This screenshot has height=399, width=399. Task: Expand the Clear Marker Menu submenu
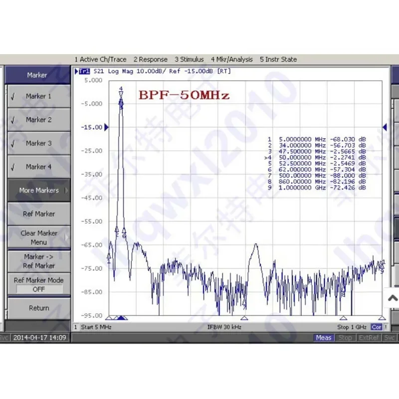(39, 237)
